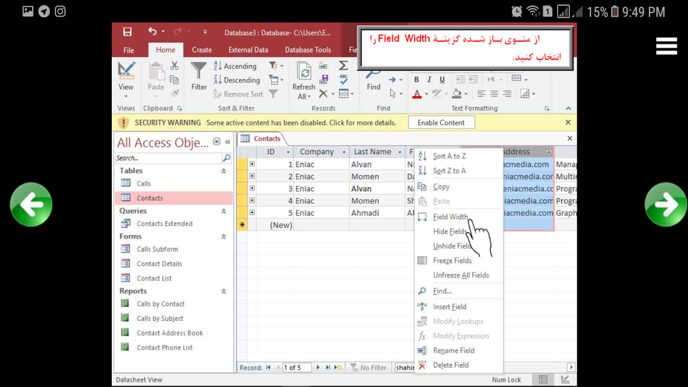The image size is (688, 387).
Task: Click the Save record icon in Records
Action: click(x=324, y=79)
